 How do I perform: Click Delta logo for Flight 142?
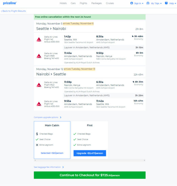[39, 39]
